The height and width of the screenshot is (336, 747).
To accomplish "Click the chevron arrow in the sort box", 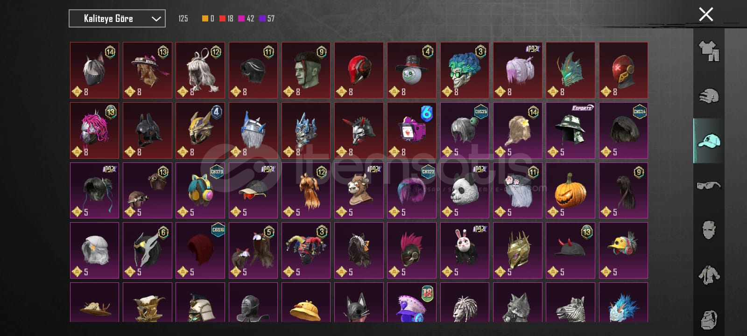I will [156, 19].
